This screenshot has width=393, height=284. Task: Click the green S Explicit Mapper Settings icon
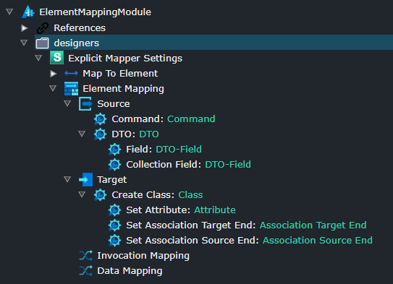pos(57,58)
